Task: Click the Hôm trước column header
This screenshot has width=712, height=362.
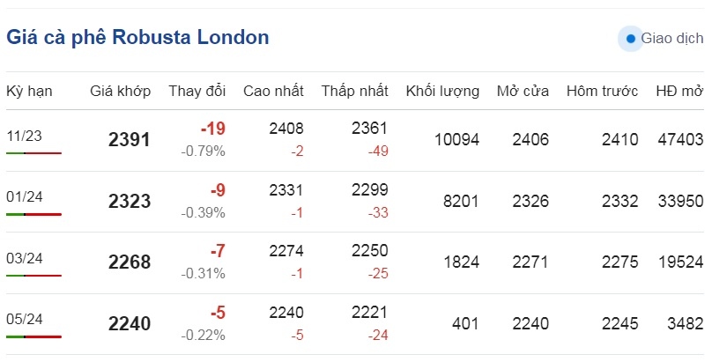Action: click(x=602, y=91)
